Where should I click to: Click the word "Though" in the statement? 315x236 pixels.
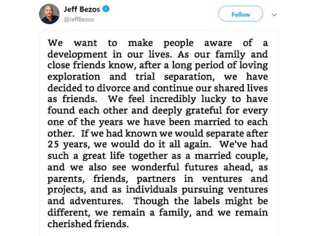151,202
